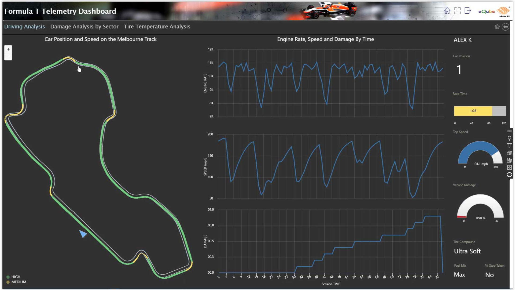Screen dimensions: 515x290
Task: Click the Car Position and Speed map title
Action: [x=101, y=39]
